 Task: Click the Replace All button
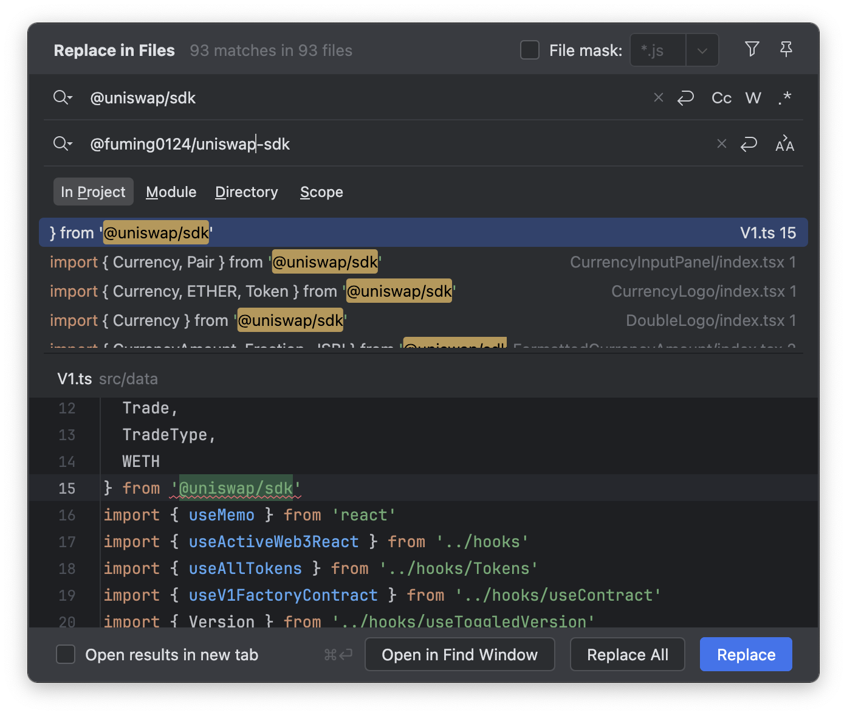pos(628,655)
